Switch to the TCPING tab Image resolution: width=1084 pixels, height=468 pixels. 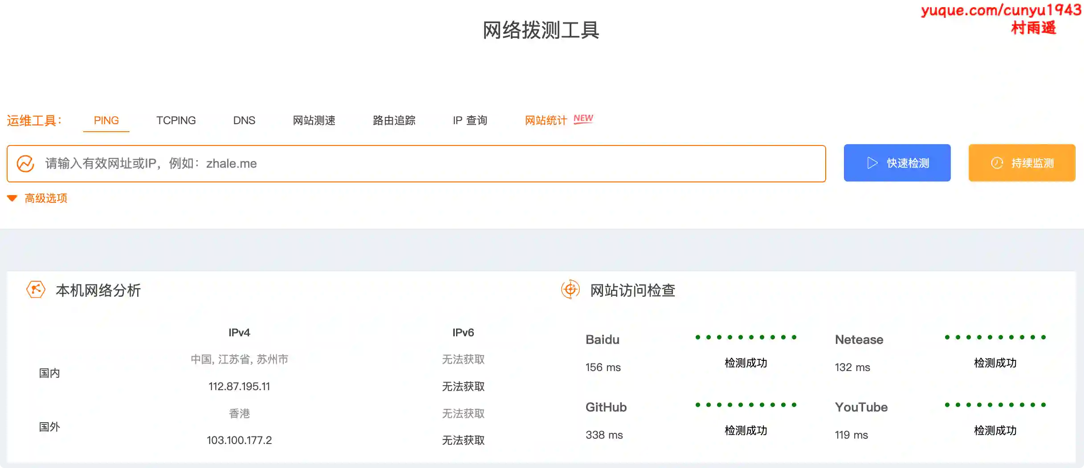point(176,120)
